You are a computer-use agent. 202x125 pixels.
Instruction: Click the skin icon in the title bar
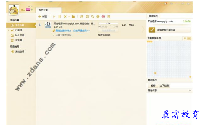166,4
